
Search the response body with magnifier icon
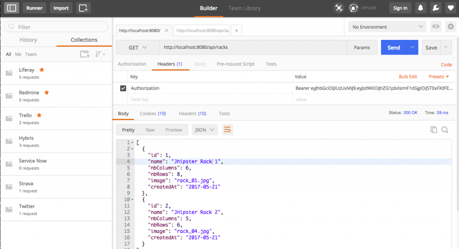pyautogui.click(x=445, y=130)
